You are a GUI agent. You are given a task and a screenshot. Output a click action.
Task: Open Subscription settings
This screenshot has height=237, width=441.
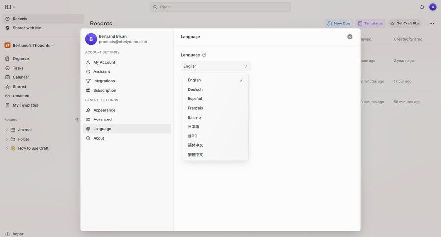click(127, 90)
